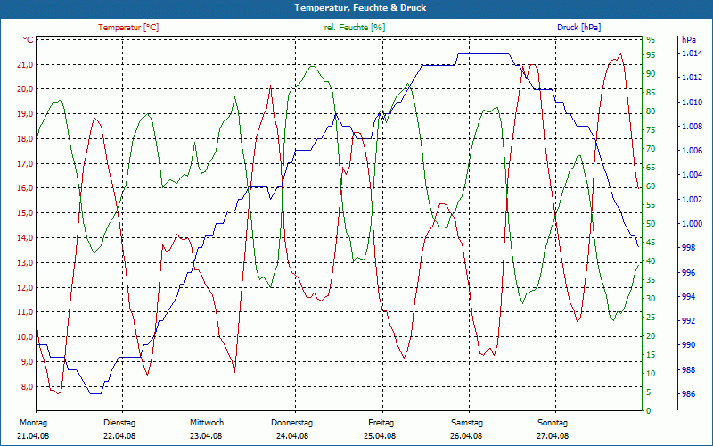Click the "Dienstag" day label
Image resolution: width=713 pixels, height=446 pixels.
(x=119, y=423)
